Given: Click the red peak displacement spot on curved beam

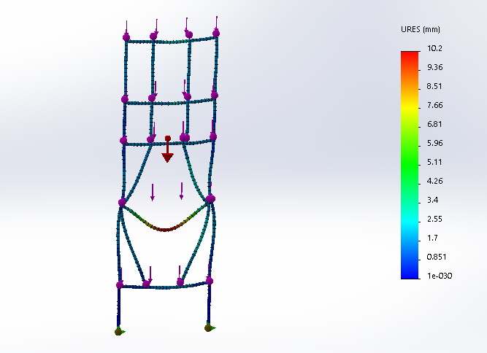Looking at the screenshot, I should (x=165, y=230).
